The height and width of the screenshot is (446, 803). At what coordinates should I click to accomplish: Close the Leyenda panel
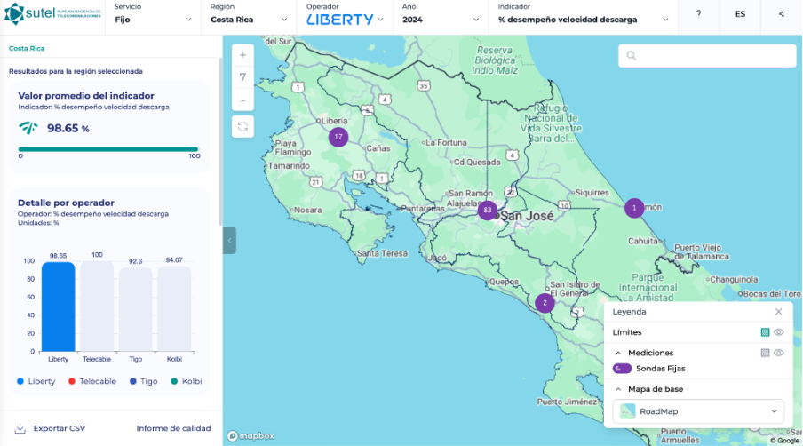point(778,312)
